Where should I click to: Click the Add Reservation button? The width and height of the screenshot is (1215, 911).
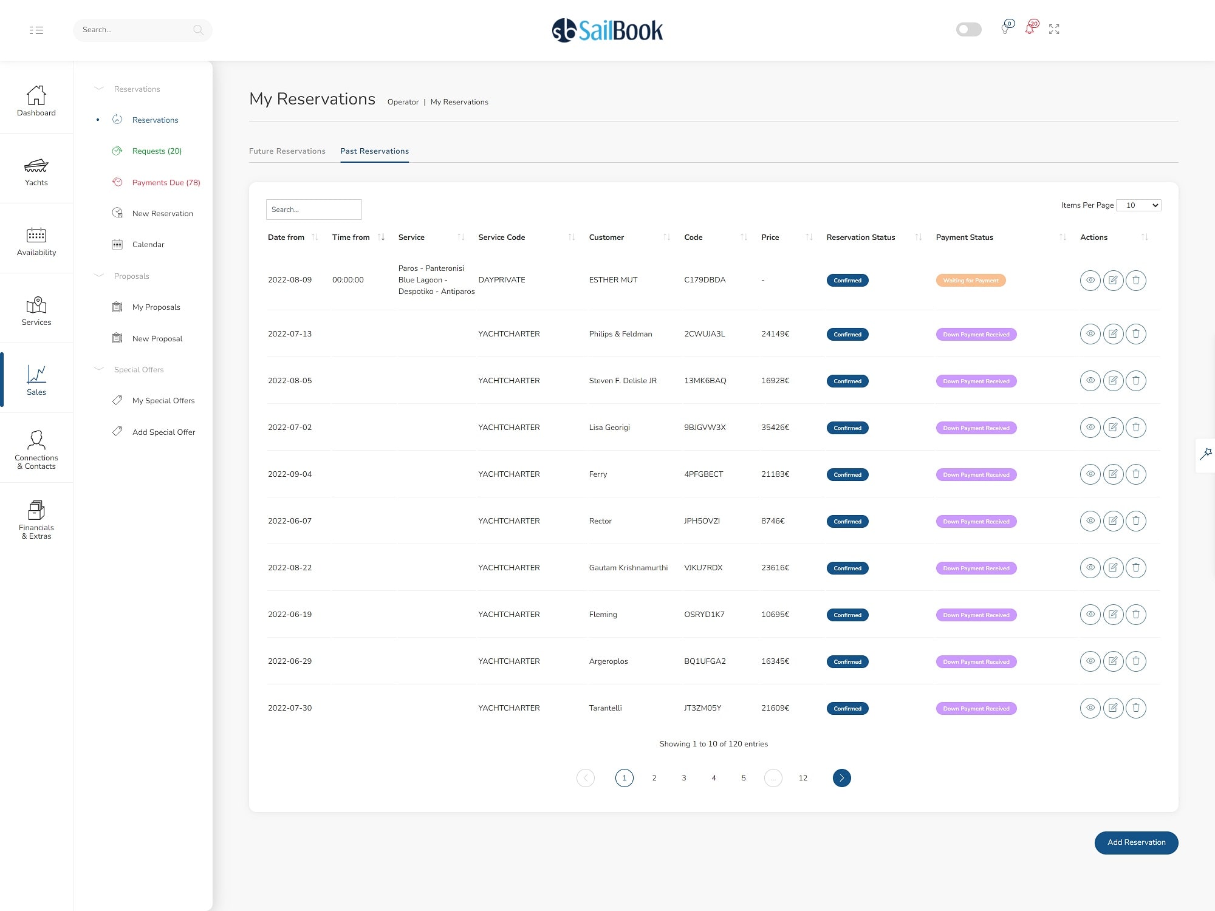click(1135, 842)
